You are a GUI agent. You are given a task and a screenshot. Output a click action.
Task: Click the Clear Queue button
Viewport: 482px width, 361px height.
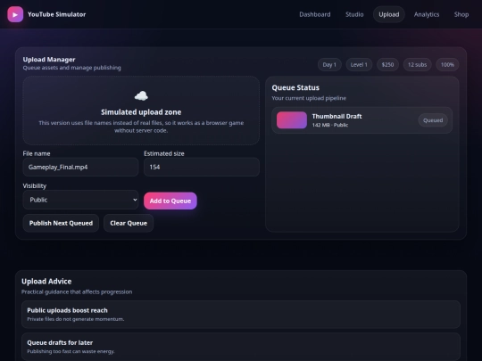[129, 223]
